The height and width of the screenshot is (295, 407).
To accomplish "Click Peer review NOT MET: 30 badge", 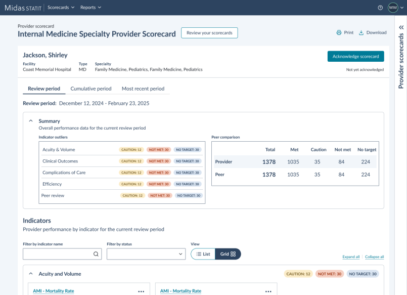I will (160, 195).
